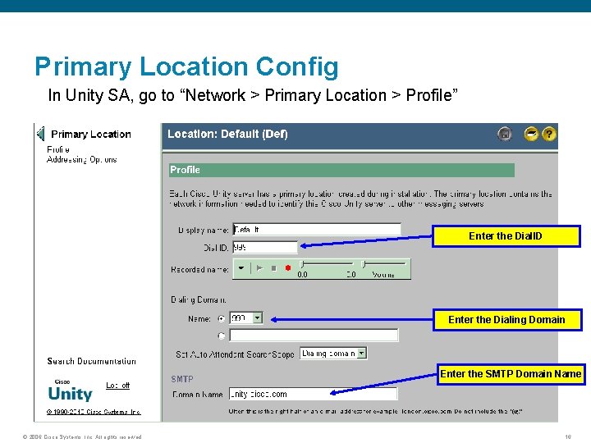This screenshot has width=591, height=443.
Task: Stop the recorded name playback
Action: (274, 268)
